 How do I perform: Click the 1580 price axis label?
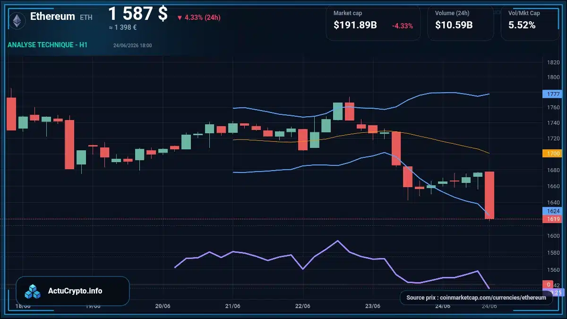[x=553, y=253]
